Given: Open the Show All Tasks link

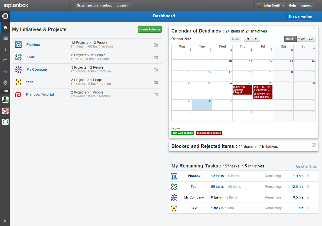Looking at the screenshot, I should pos(307,167).
